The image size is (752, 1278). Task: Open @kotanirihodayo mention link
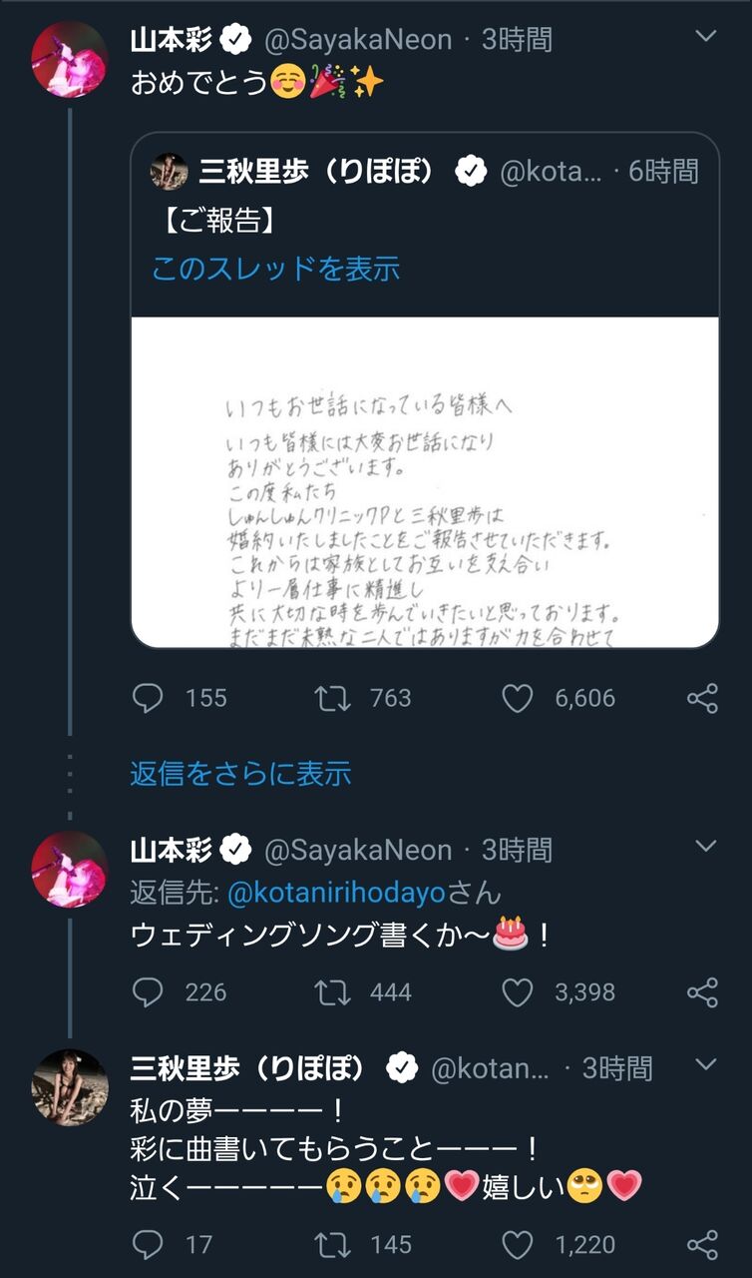336,892
